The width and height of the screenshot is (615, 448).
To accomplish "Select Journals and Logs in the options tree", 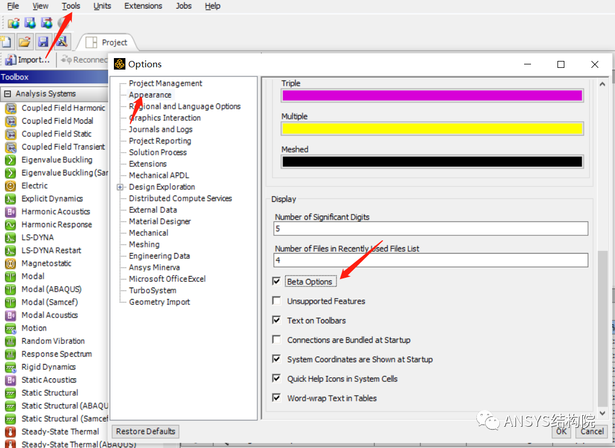I will click(x=161, y=129).
